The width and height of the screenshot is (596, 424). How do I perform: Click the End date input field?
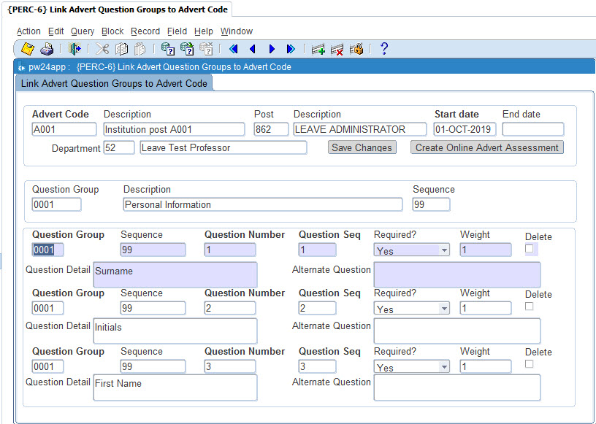click(x=532, y=129)
